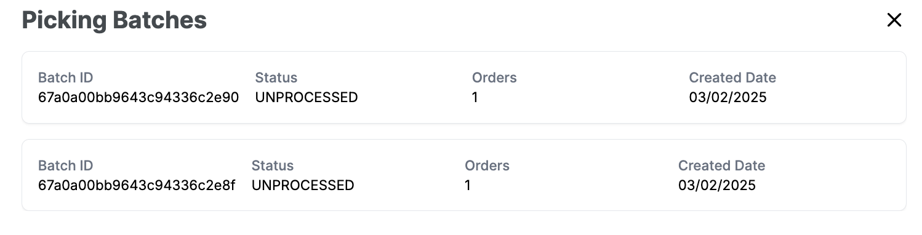Click UNPROCESSED status of second batch

[x=303, y=185]
